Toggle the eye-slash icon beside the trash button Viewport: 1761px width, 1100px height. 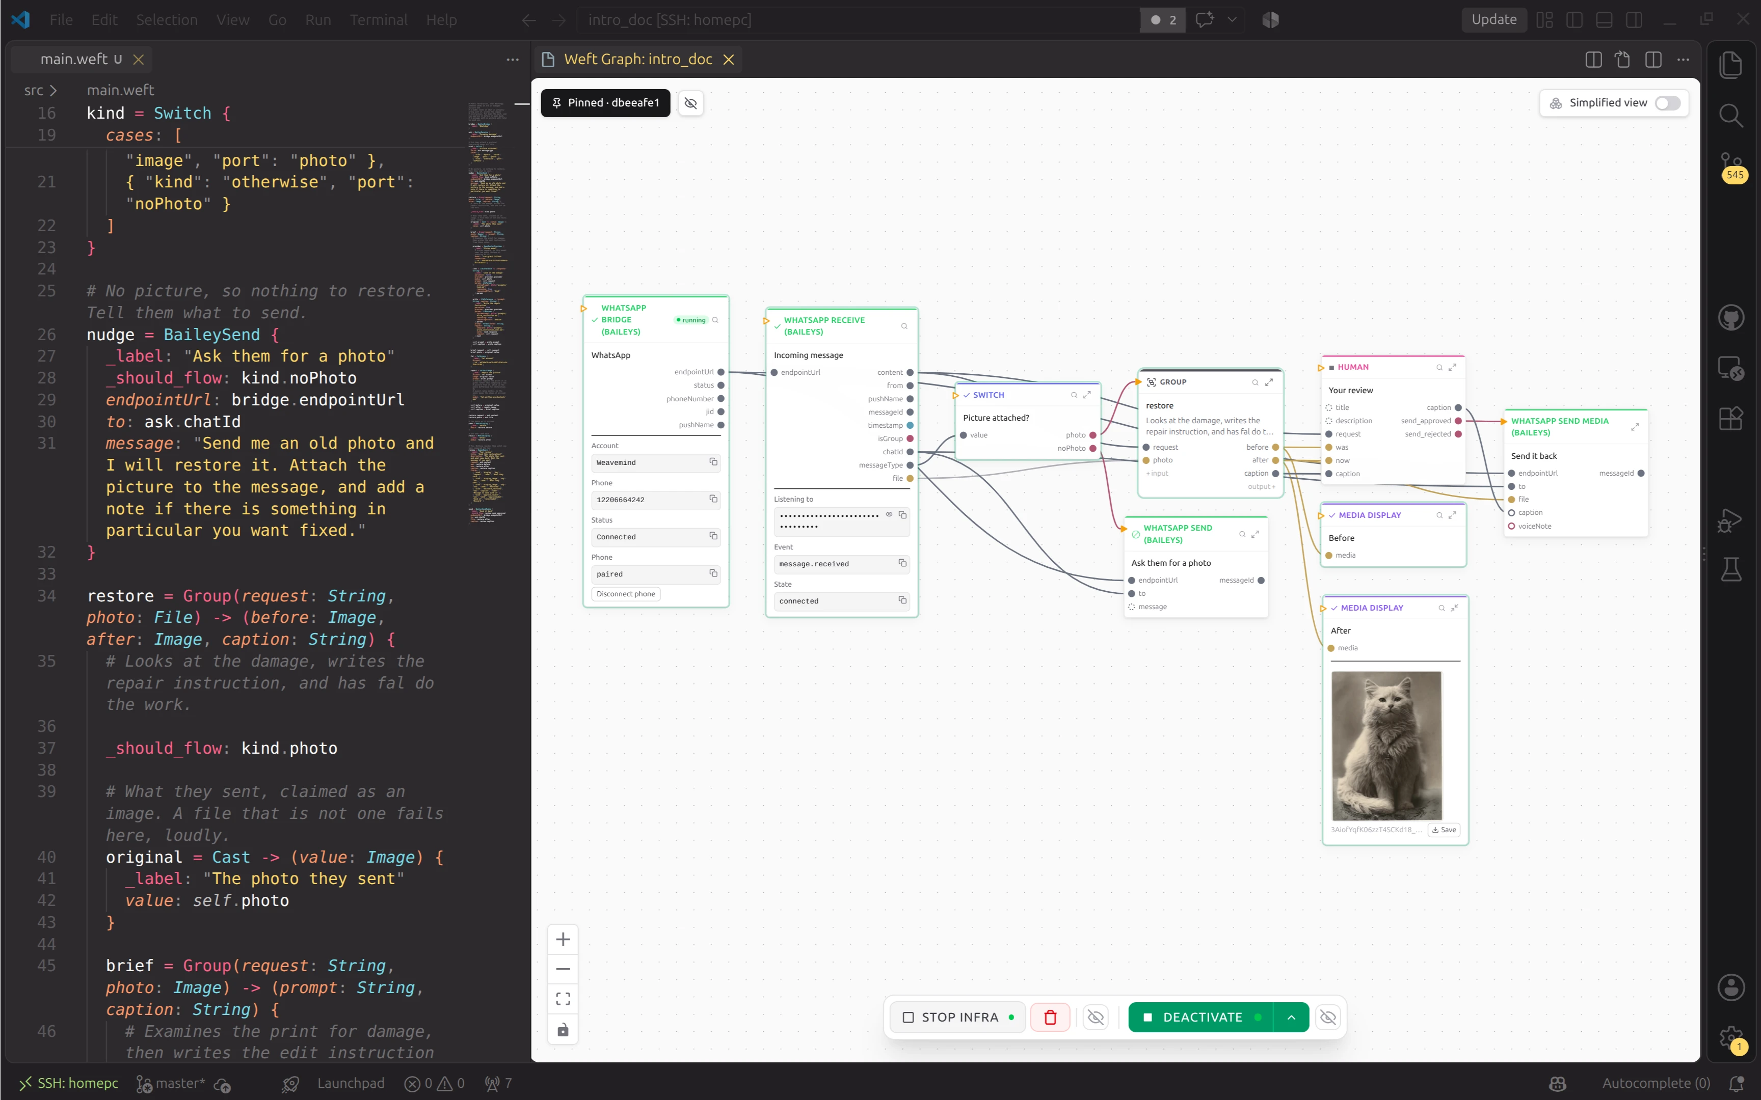[x=1095, y=1017]
